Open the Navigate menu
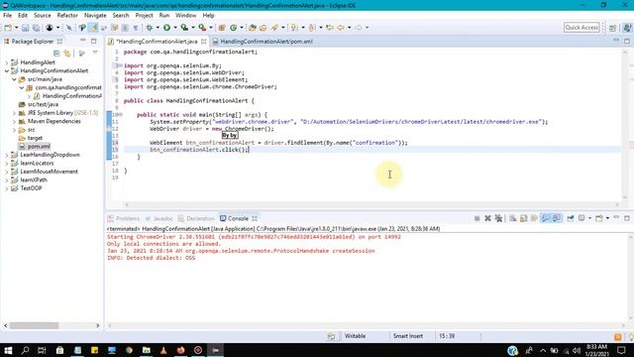Viewport: 634px width, 357px height. pyautogui.click(x=95, y=16)
